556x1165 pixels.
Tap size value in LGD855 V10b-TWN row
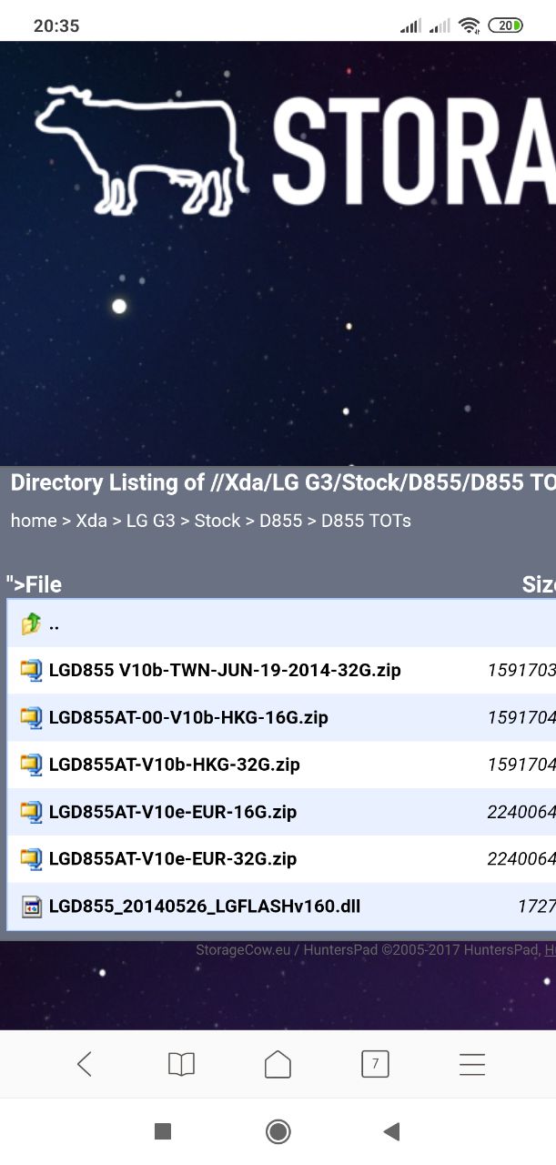[x=521, y=671]
